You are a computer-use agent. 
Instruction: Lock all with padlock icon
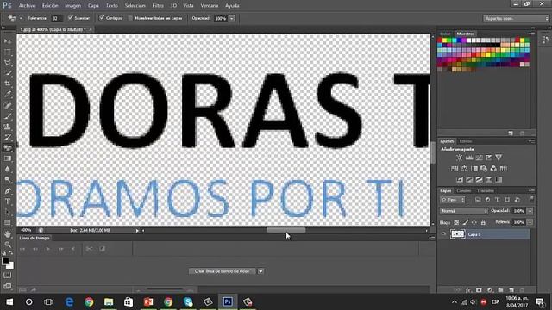click(483, 222)
